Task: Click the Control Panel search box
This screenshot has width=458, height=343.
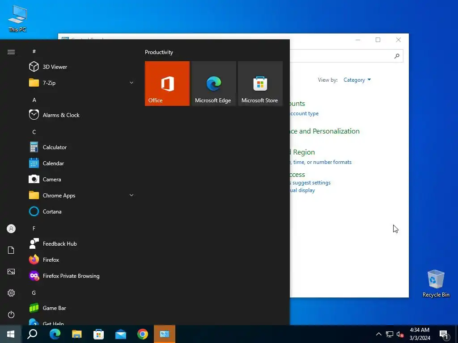Action: click(346, 56)
